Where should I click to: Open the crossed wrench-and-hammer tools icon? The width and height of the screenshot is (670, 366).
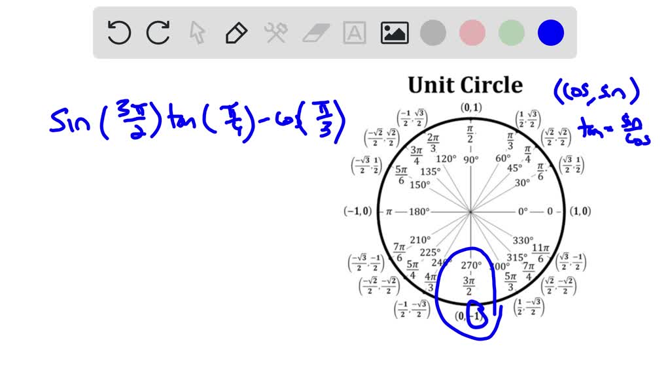pos(276,33)
